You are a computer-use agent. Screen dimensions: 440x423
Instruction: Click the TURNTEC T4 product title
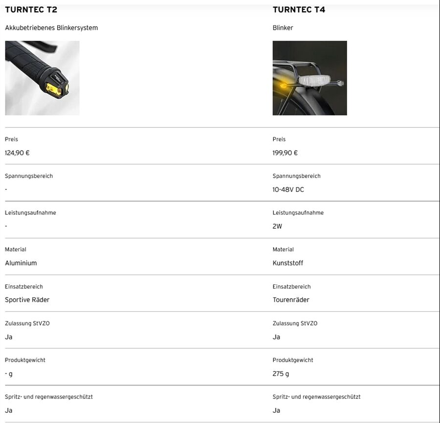pos(299,10)
